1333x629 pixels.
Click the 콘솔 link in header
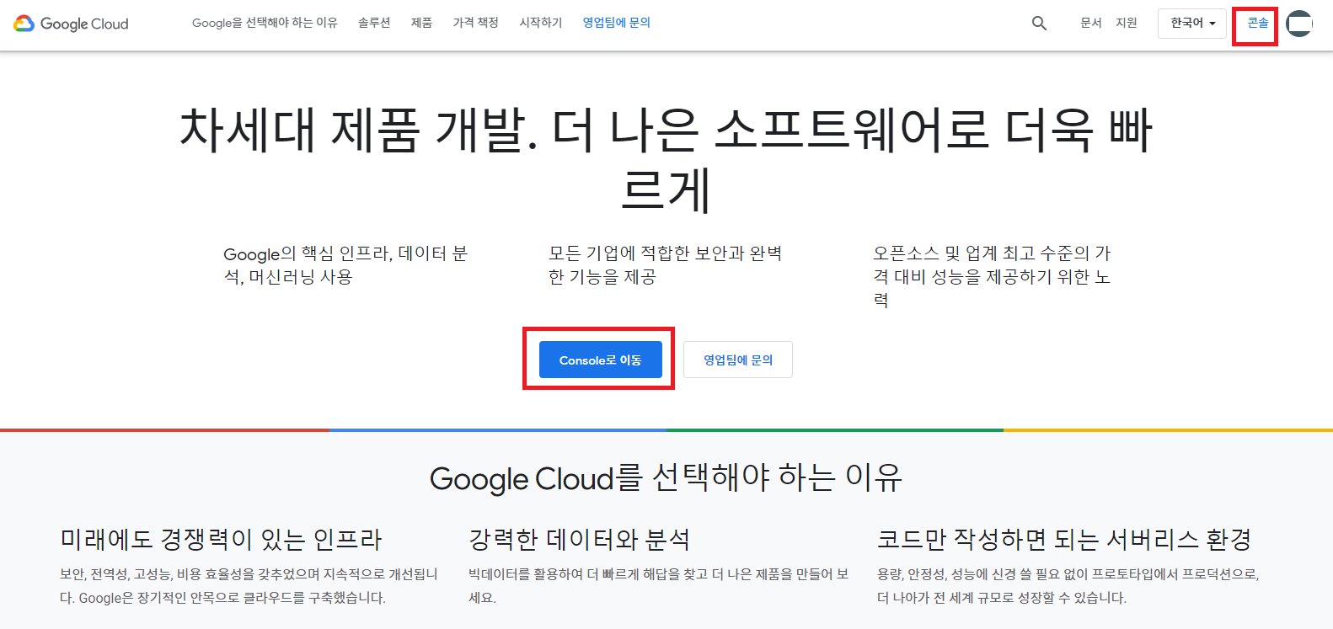pyautogui.click(x=1257, y=23)
